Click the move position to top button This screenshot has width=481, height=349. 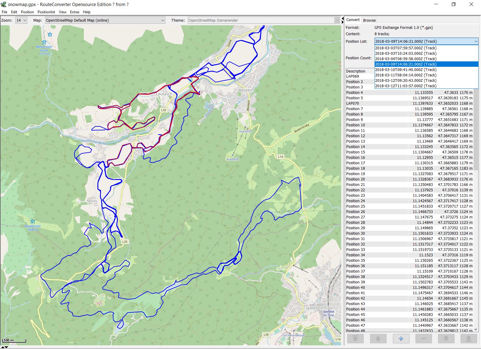[355, 339]
